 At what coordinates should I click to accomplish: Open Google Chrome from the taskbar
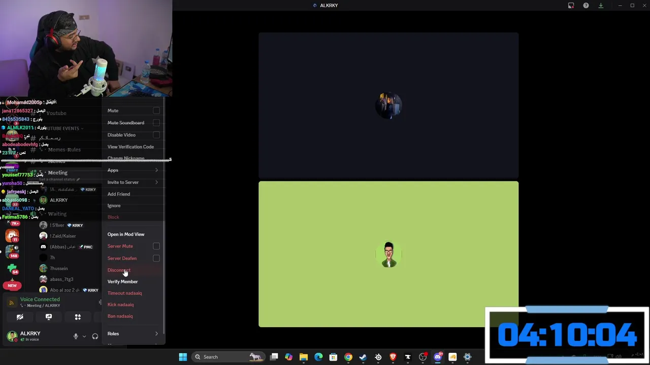[348, 357]
